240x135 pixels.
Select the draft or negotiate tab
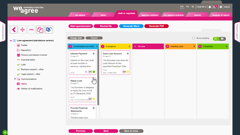127,13
